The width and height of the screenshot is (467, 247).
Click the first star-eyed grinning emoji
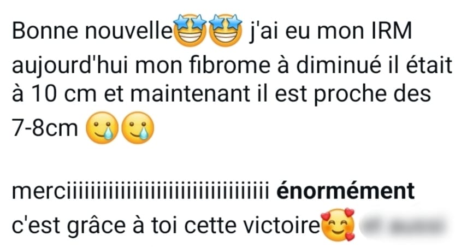190,30
